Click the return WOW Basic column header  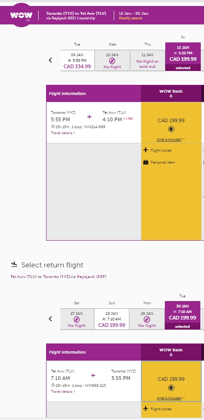[x=171, y=352]
